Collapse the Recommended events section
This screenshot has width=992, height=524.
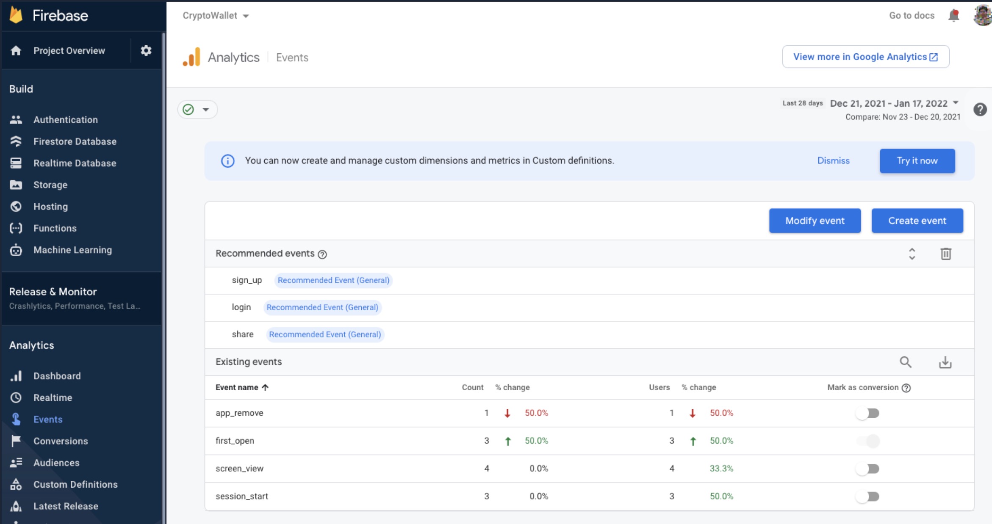(912, 254)
